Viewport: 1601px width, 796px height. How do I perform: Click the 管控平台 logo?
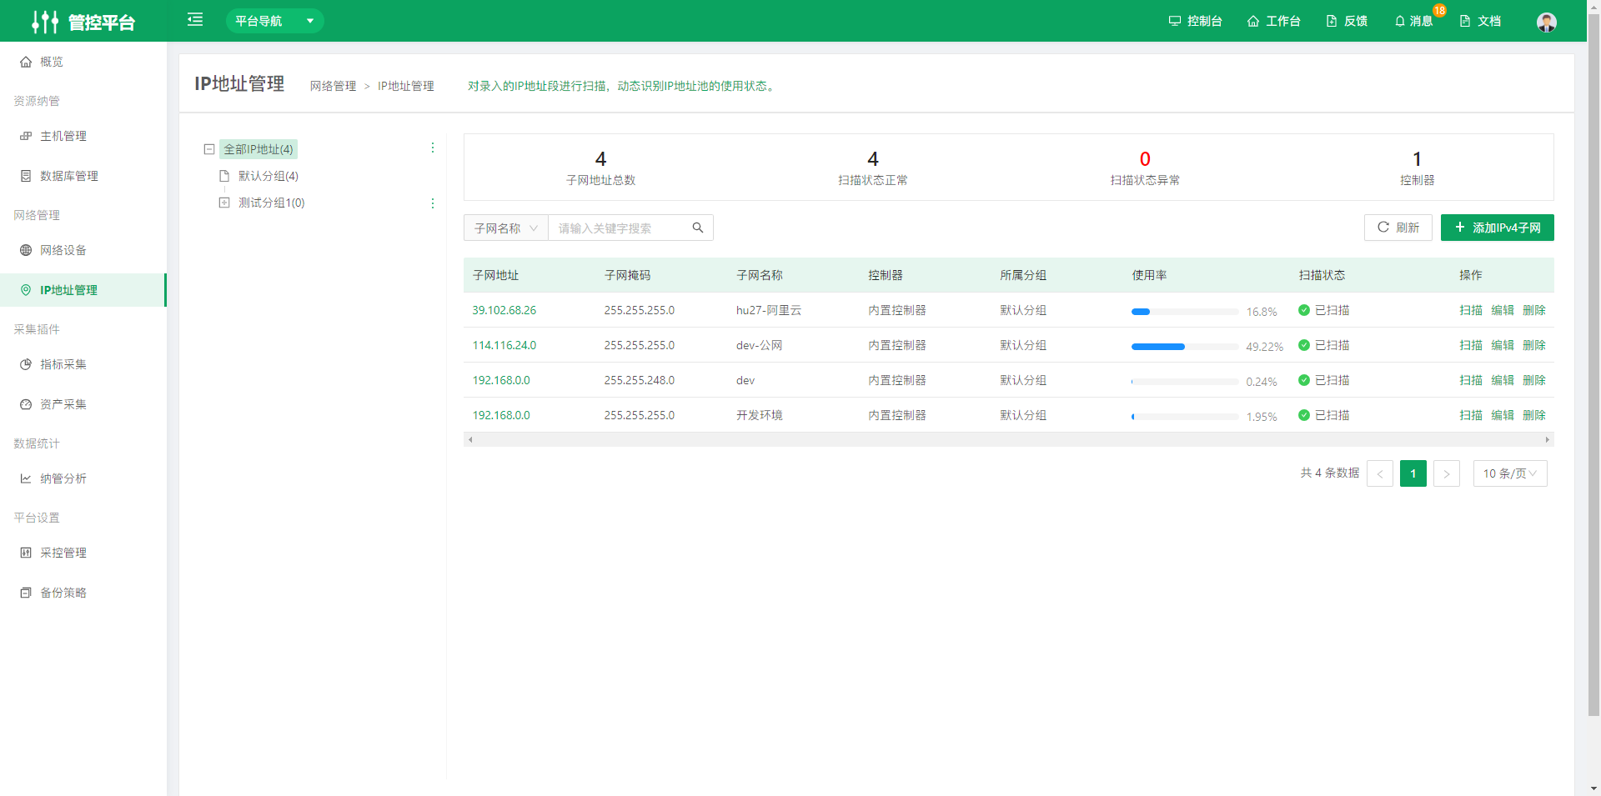click(83, 22)
